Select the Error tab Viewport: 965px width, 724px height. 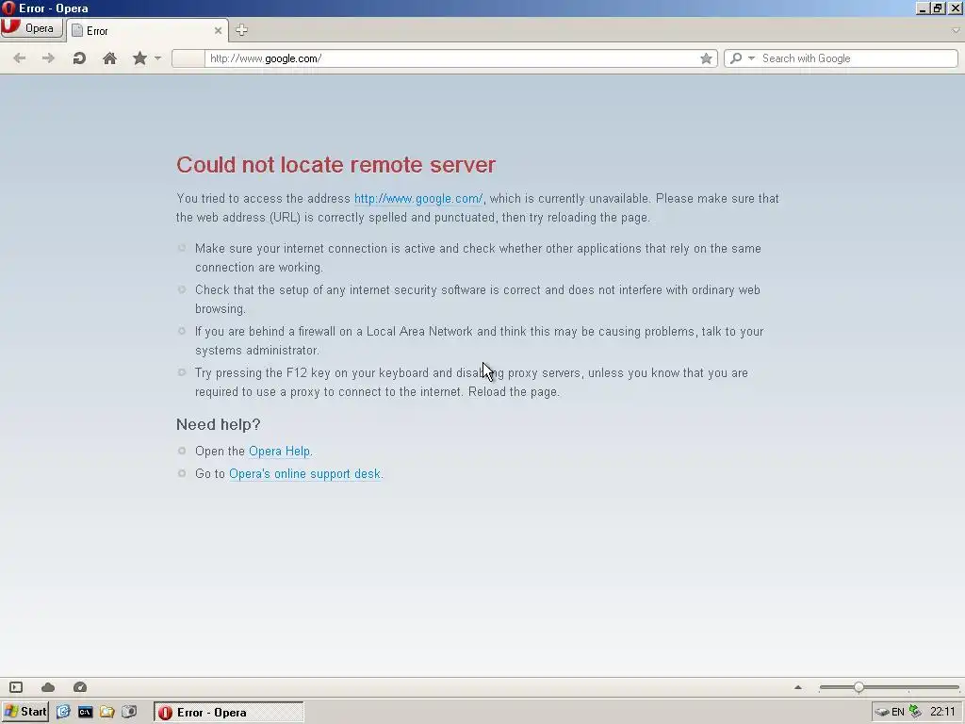coord(147,31)
